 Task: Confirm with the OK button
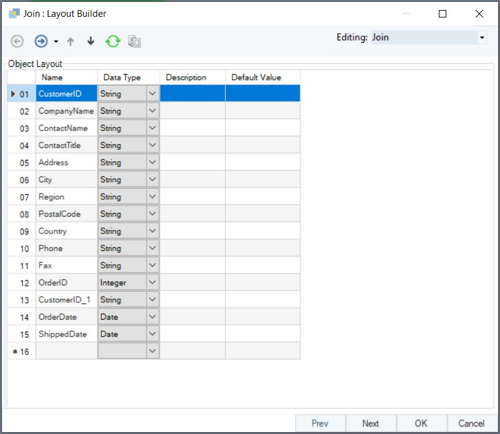click(421, 423)
